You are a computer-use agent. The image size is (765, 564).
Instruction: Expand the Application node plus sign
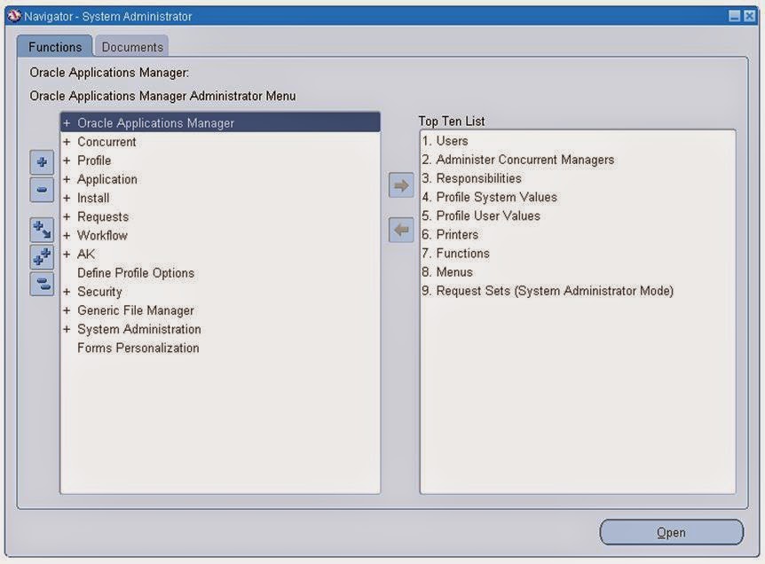tap(67, 179)
